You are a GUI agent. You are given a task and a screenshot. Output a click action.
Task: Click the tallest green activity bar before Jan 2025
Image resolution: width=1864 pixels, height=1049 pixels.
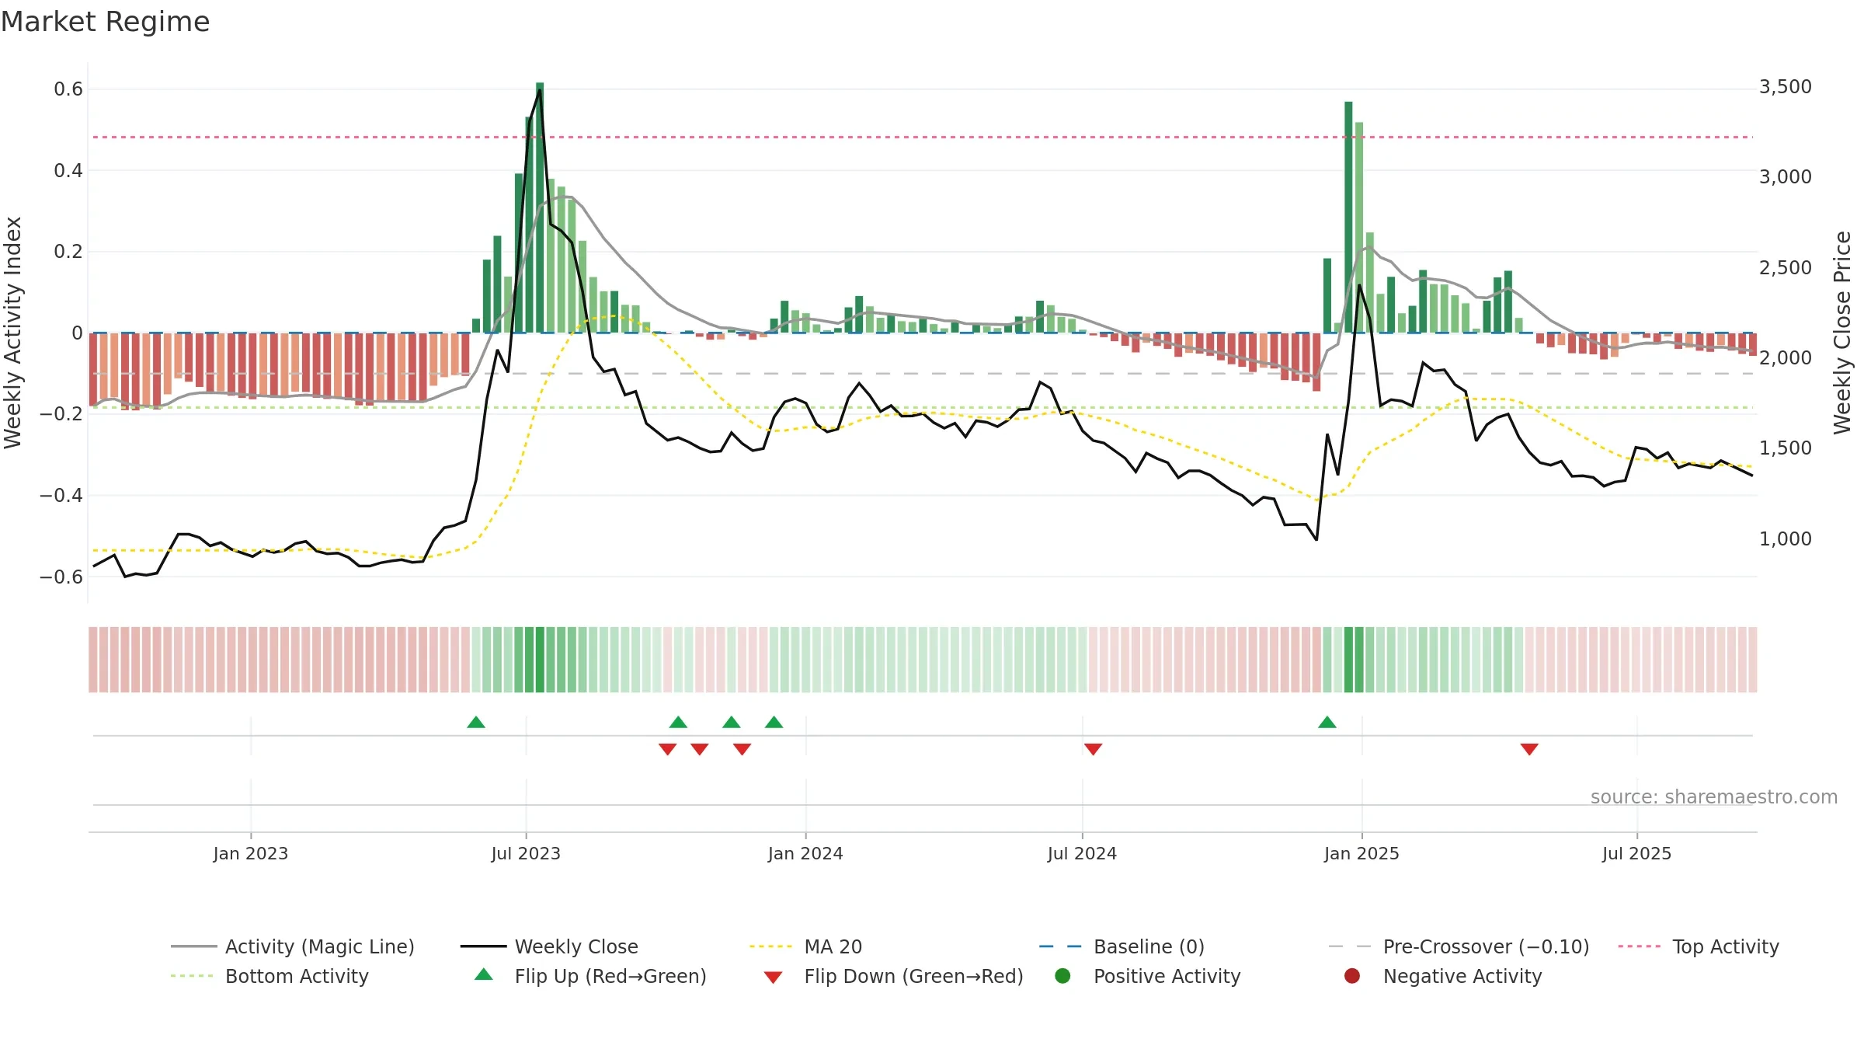[x=1348, y=217]
